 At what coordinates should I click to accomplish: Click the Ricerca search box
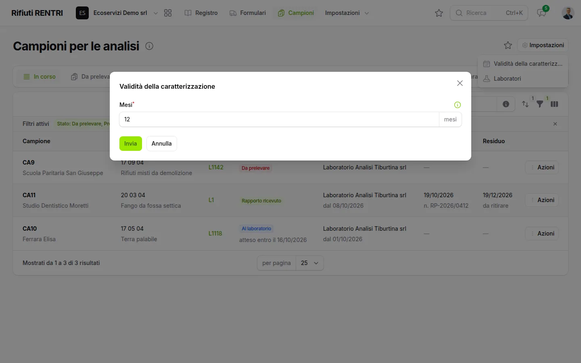(489, 13)
